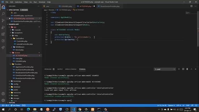Show the Output panel tab
The image size is (199, 112).
point(60,69)
